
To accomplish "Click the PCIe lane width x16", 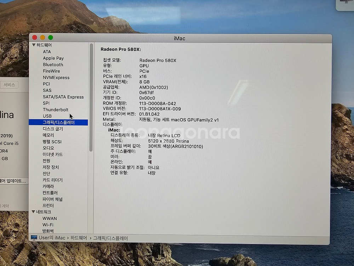I will click(x=143, y=77).
